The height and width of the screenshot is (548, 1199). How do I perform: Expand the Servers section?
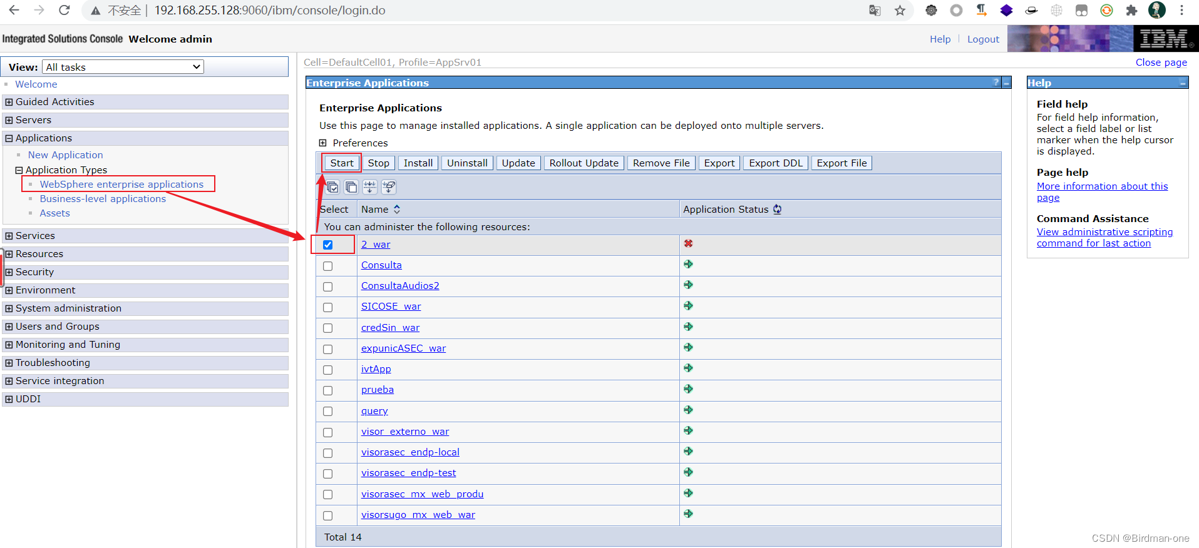[9, 120]
